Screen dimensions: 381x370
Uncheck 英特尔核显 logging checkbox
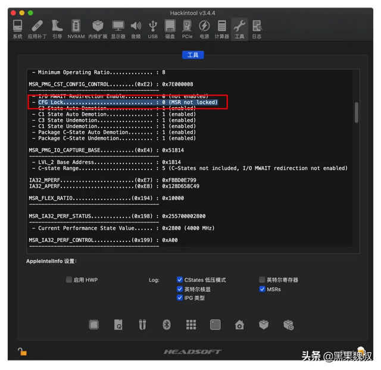click(x=180, y=289)
